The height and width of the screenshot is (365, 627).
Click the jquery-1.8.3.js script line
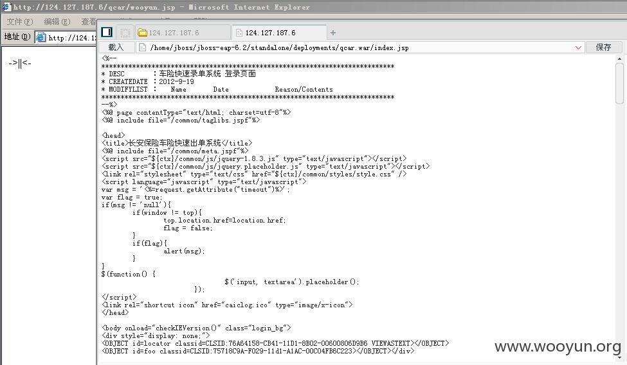[x=254, y=158]
